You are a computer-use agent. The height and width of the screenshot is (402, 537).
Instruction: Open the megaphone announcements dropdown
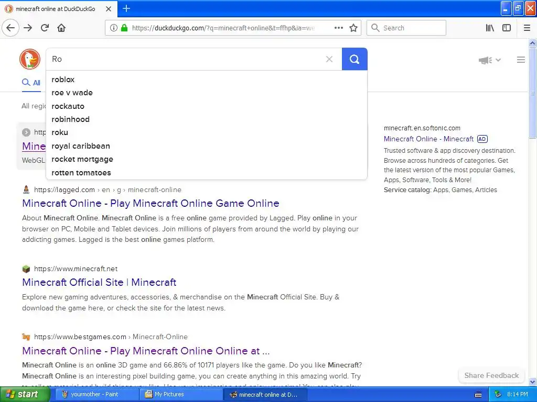(489, 60)
